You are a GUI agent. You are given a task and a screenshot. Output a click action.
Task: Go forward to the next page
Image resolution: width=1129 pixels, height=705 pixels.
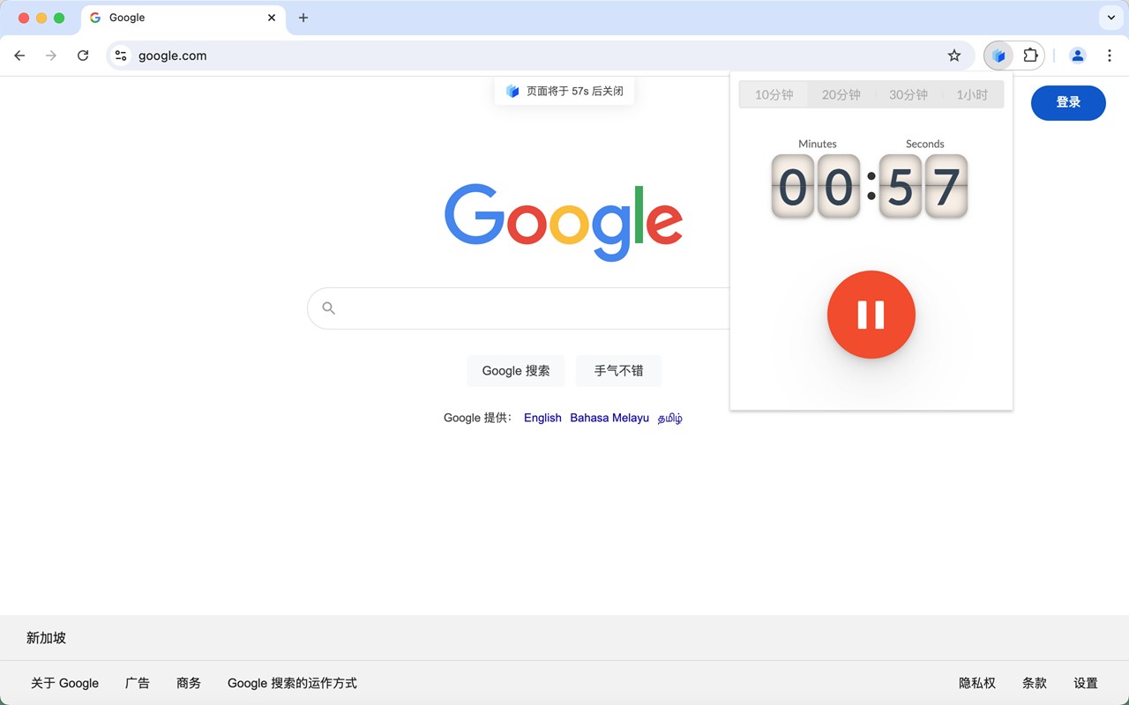tap(51, 56)
